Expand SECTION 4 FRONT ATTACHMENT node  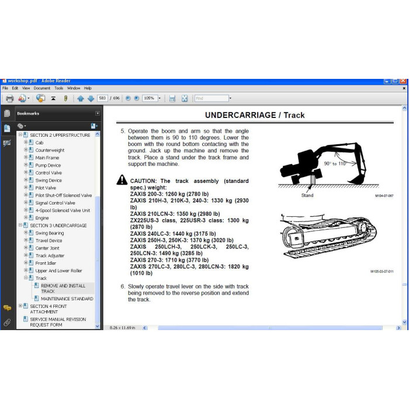point(20,306)
